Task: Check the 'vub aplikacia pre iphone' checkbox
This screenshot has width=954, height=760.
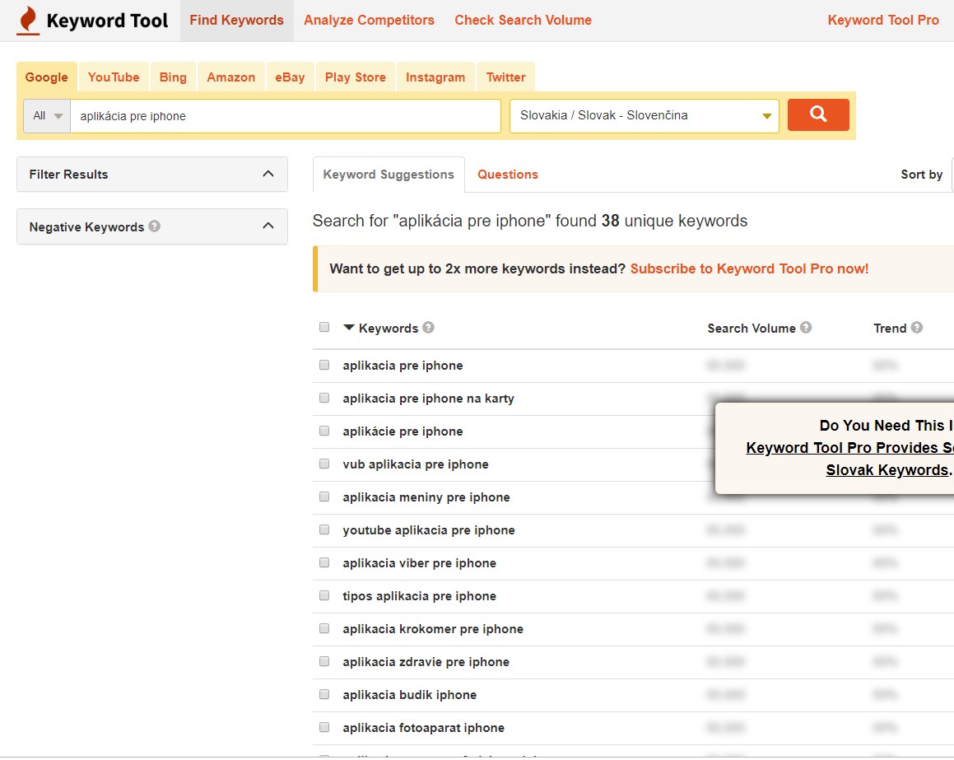Action: (324, 464)
